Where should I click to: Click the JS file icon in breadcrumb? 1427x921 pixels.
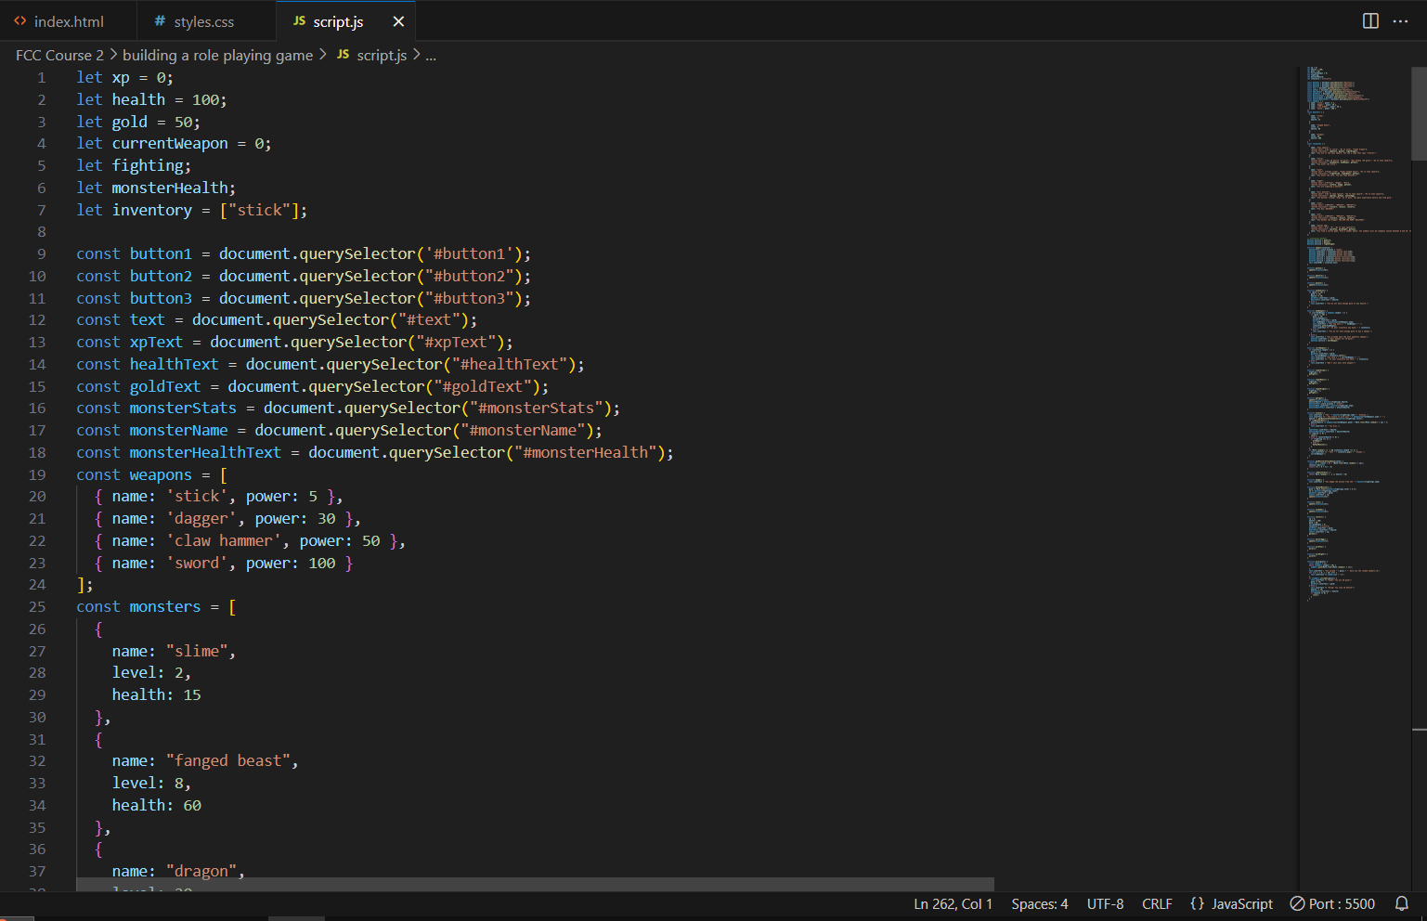[343, 55]
